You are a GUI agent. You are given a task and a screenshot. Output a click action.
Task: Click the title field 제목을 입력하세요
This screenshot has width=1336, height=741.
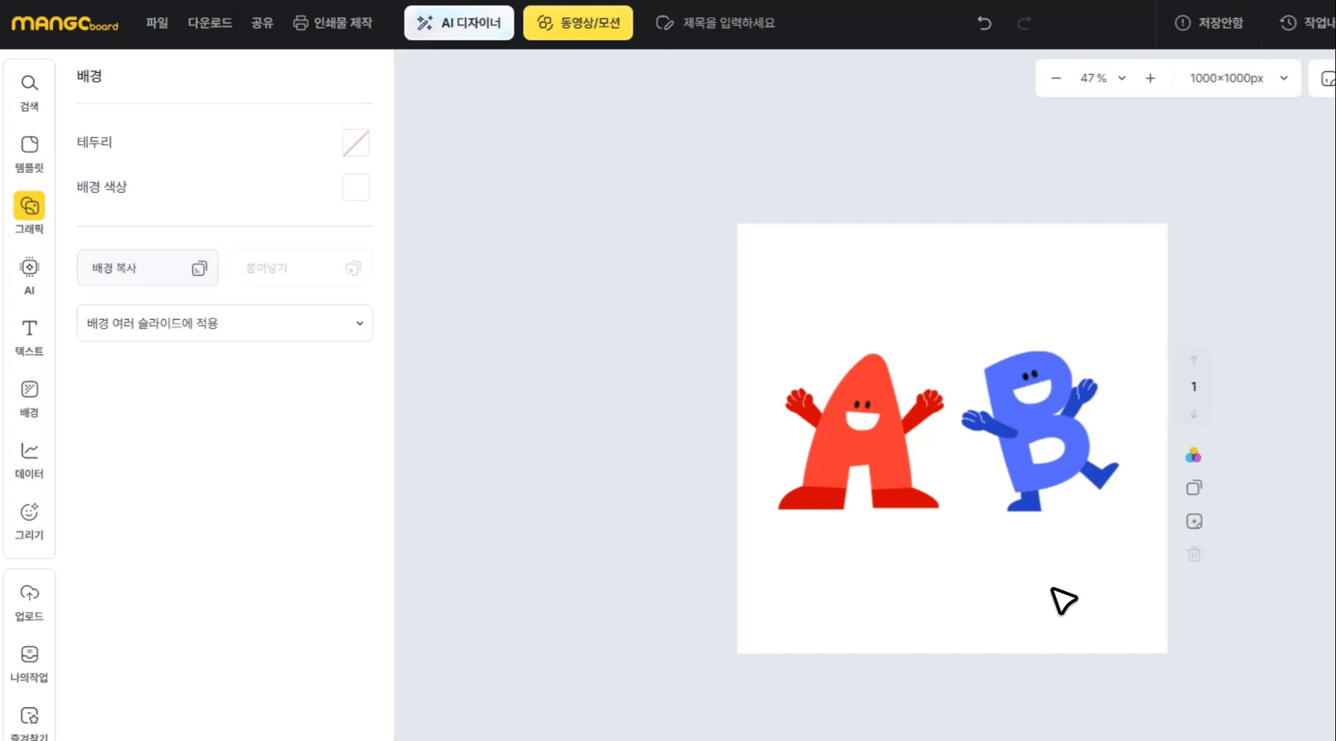728,23
